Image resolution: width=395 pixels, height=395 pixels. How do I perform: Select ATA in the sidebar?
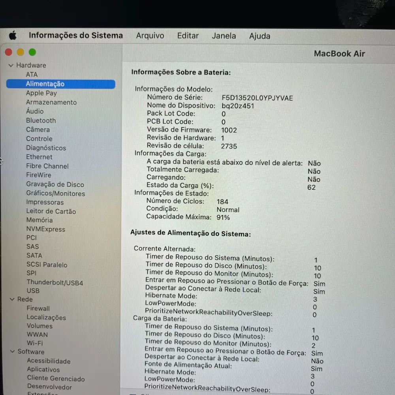pyautogui.click(x=32, y=75)
